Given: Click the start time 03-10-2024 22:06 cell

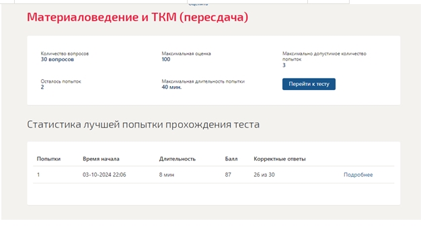Looking at the screenshot, I should coord(104,175).
